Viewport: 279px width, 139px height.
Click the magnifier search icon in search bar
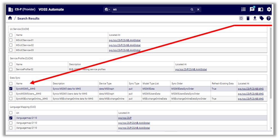192,10
